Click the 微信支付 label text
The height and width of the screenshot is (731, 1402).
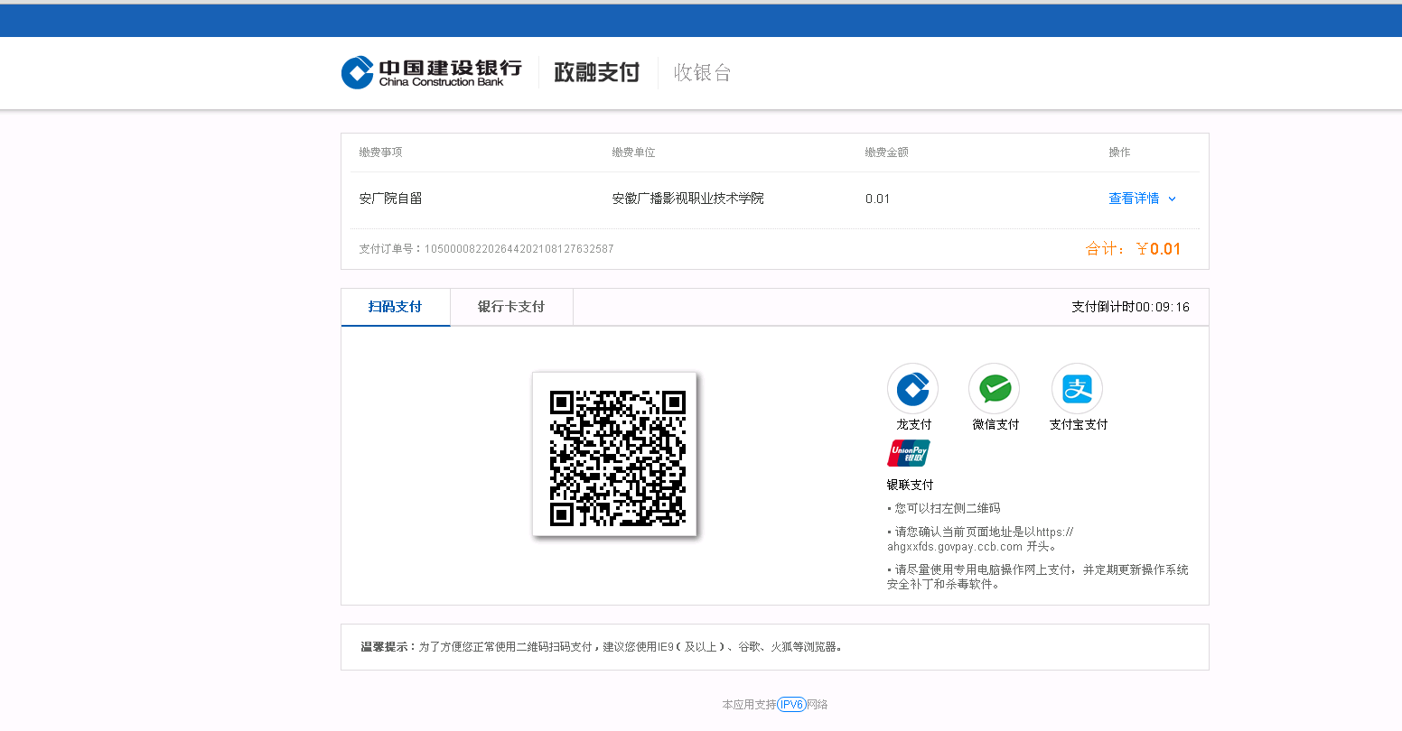pyautogui.click(x=995, y=424)
